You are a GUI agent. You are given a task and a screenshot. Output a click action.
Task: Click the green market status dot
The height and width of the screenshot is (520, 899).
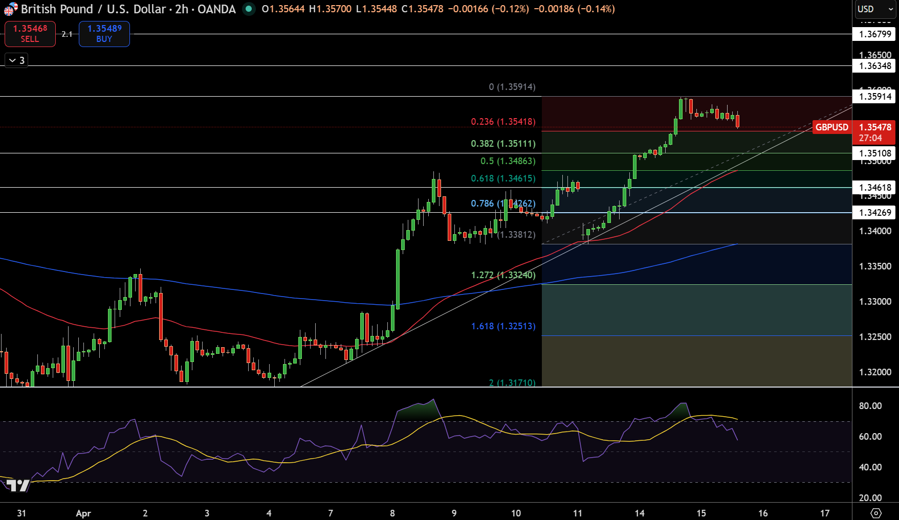[x=249, y=9]
